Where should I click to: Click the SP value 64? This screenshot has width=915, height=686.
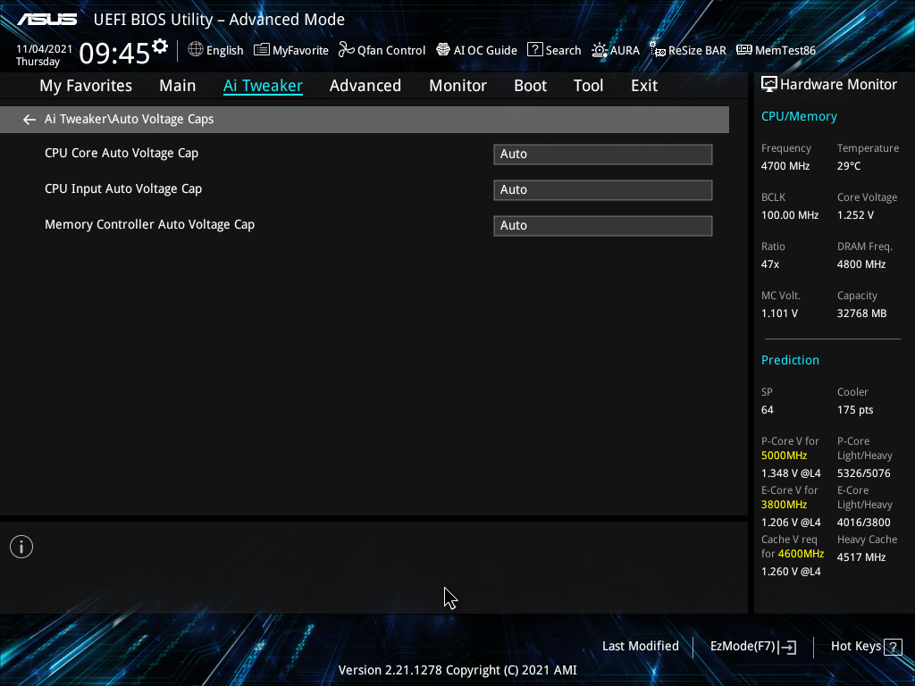point(767,409)
